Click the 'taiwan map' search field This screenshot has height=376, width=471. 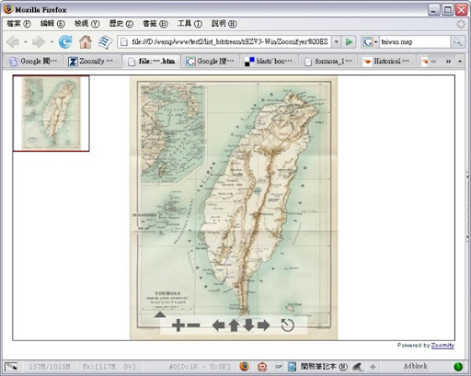pyautogui.click(x=415, y=41)
